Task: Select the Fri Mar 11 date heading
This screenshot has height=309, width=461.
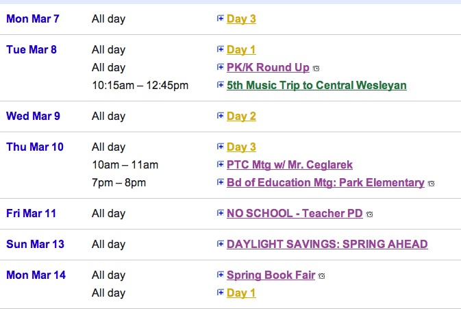Action: point(31,213)
